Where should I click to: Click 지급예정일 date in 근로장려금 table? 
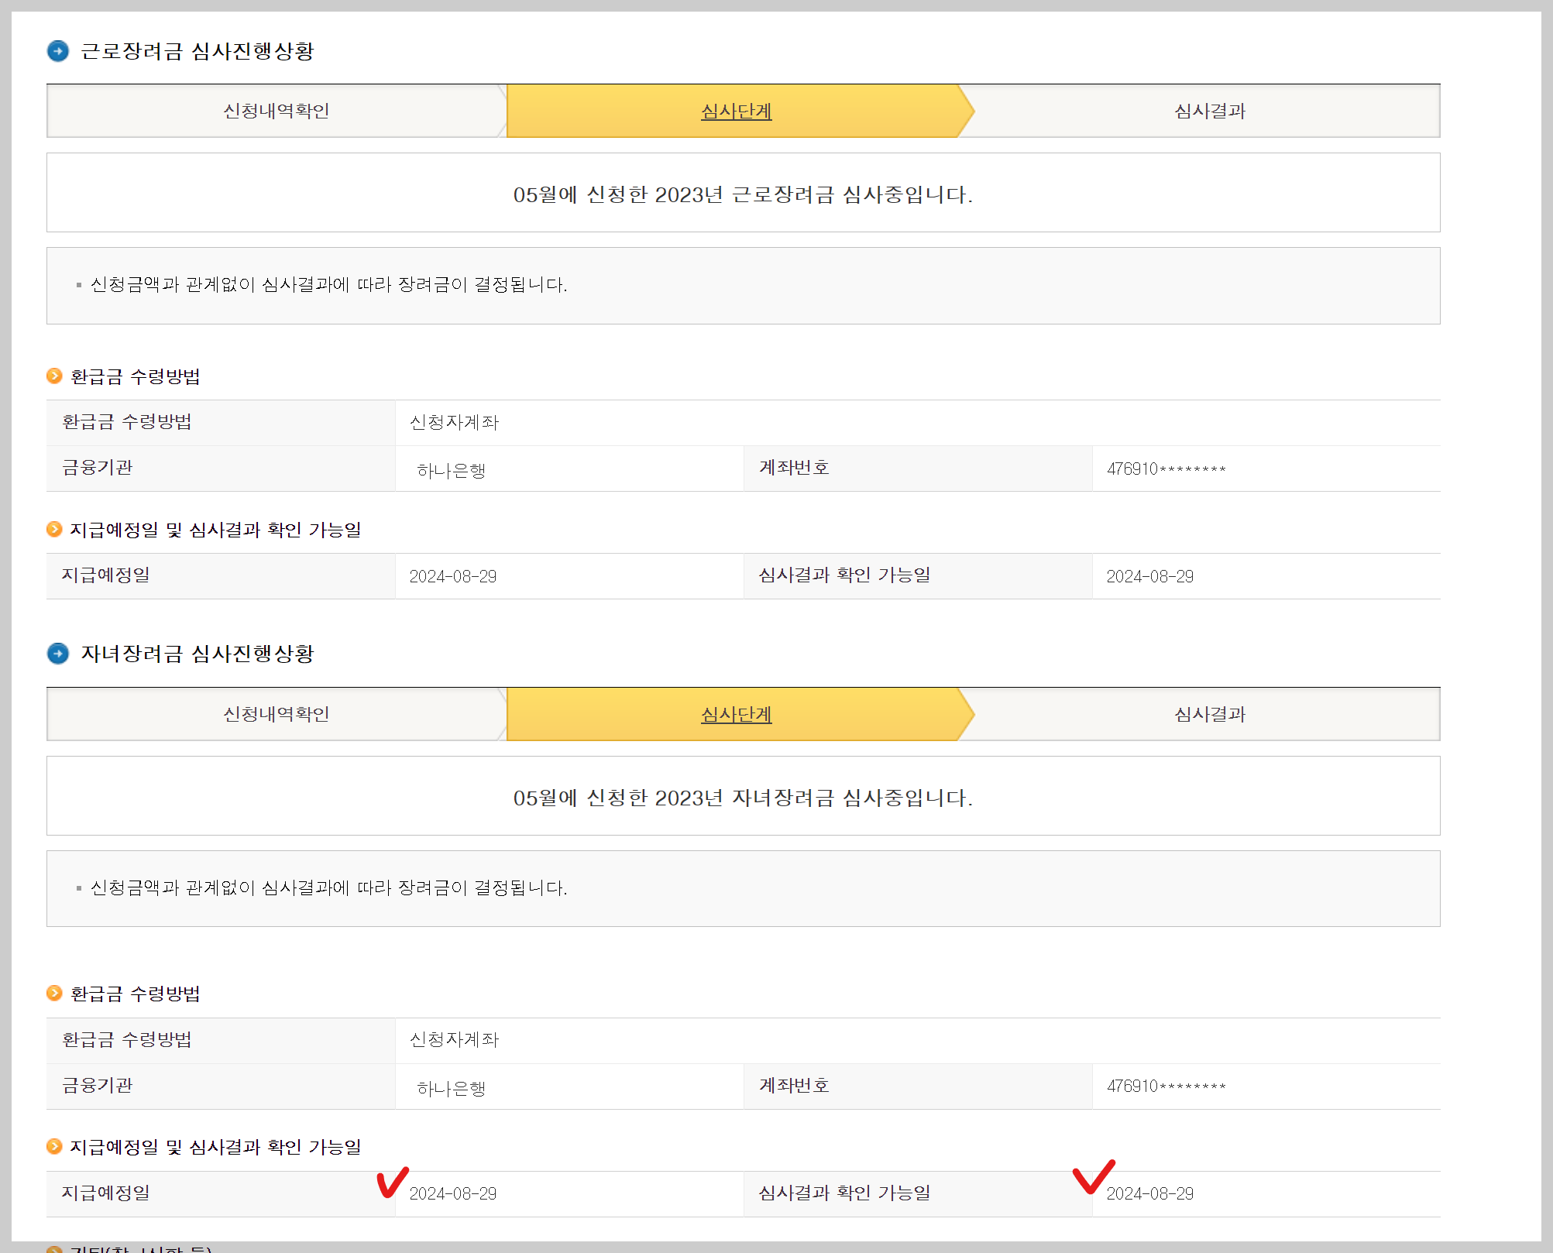click(x=452, y=576)
